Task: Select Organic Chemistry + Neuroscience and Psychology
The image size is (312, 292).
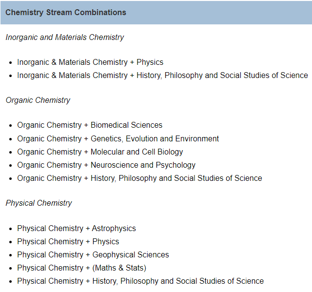Action: [x=106, y=165]
